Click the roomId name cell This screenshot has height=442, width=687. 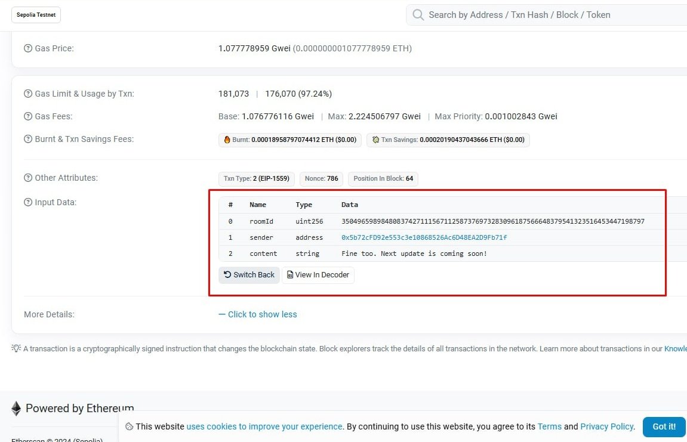click(261, 222)
